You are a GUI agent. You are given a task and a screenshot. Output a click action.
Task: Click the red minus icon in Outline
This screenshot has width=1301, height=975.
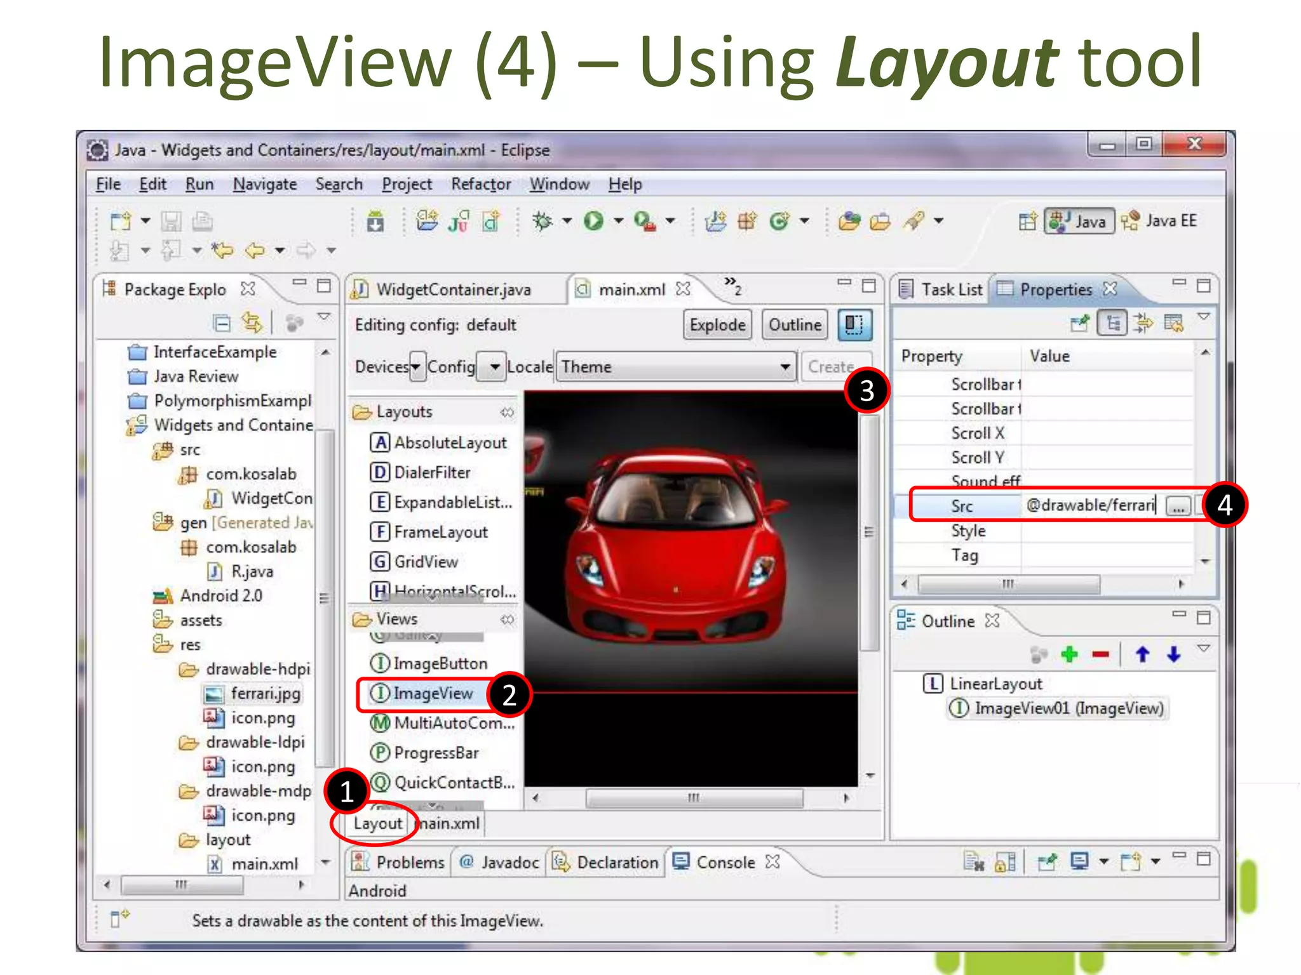point(1101,654)
